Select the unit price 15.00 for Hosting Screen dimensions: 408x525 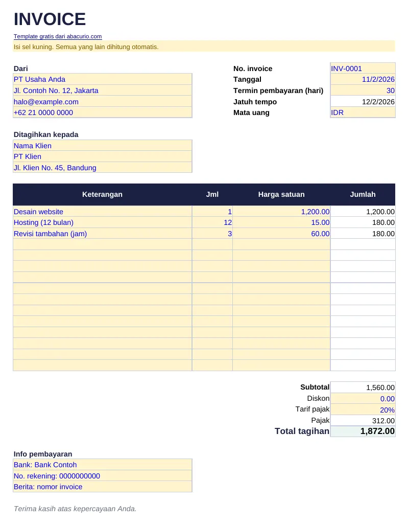pyautogui.click(x=281, y=222)
